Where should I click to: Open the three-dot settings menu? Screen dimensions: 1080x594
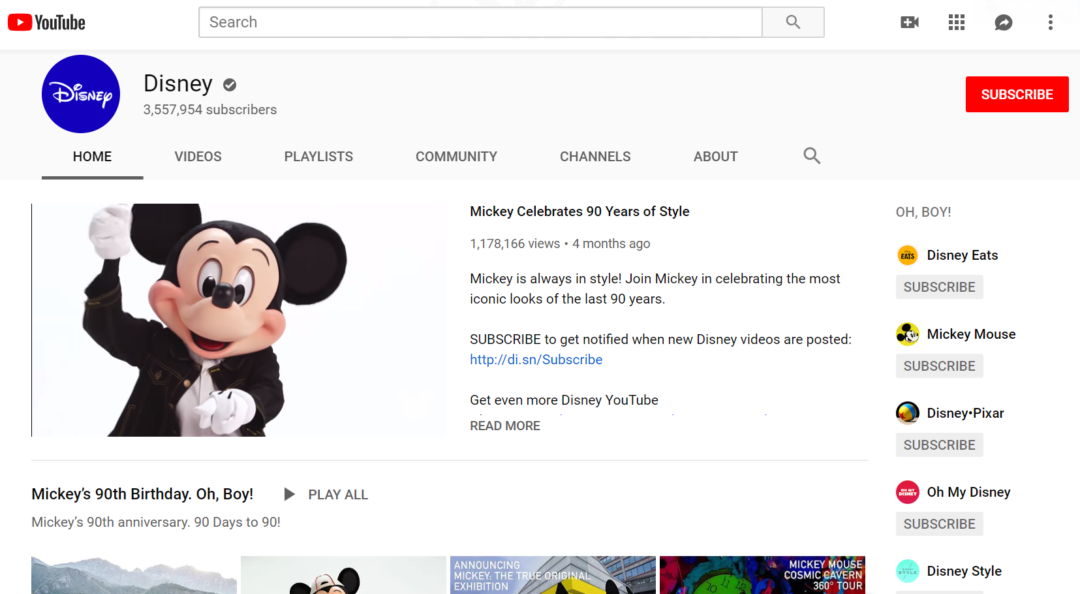[1051, 22]
